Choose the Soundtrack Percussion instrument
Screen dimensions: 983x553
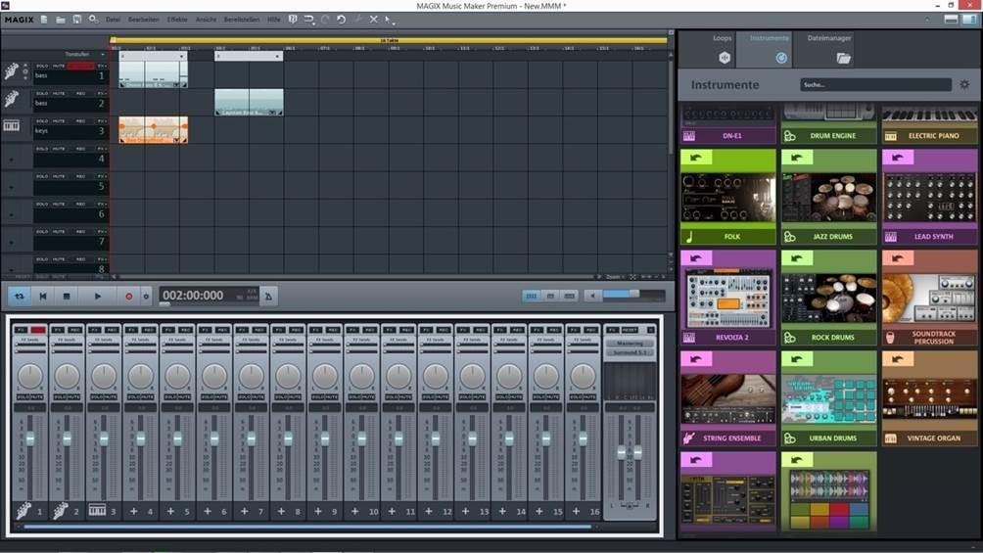point(930,298)
